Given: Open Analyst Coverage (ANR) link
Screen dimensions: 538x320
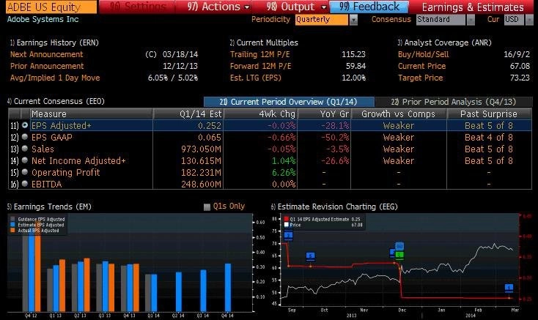Looking at the screenshot, I should (444, 42).
